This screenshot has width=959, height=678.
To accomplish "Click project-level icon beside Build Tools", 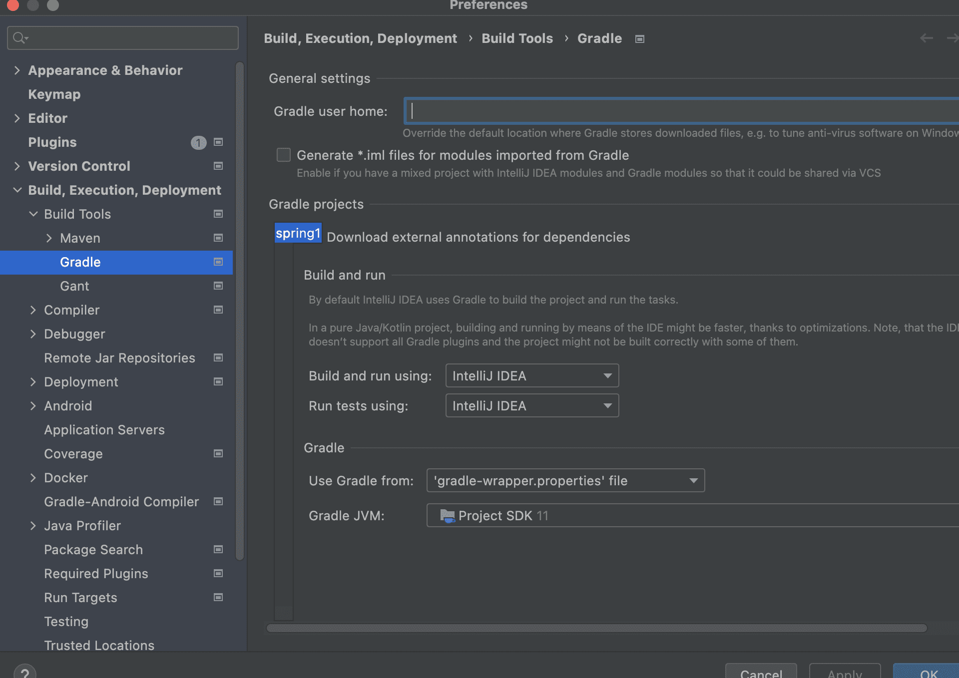I will 218,214.
